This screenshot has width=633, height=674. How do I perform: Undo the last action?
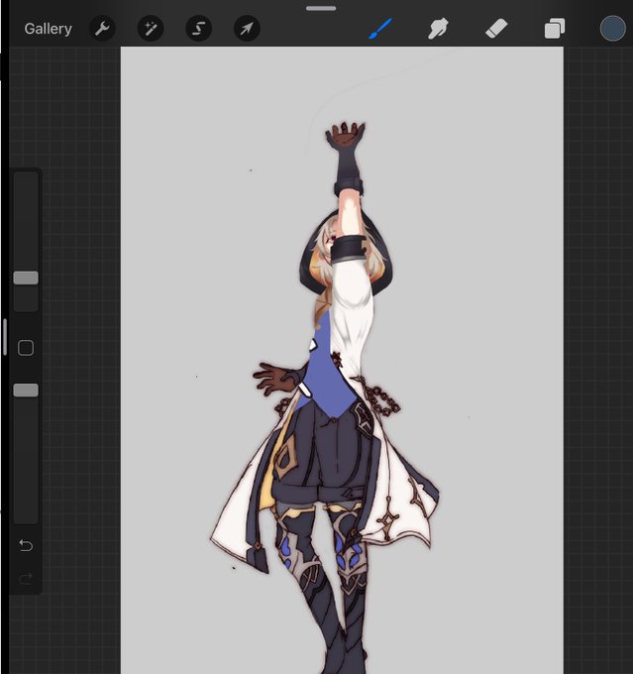click(x=26, y=545)
